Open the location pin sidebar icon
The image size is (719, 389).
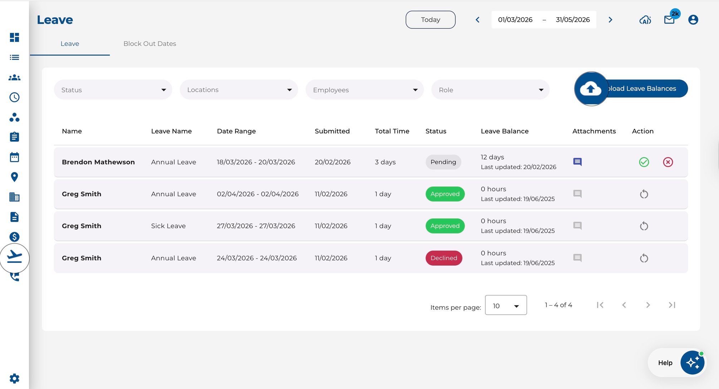(x=14, y=177)
